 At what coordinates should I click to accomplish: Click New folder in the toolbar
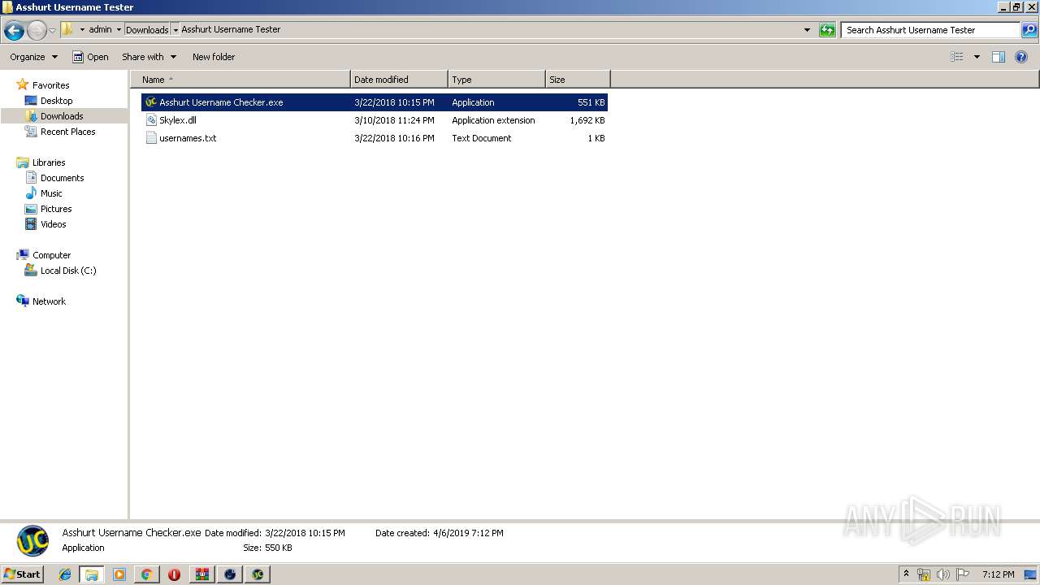(x=214, y=57)
